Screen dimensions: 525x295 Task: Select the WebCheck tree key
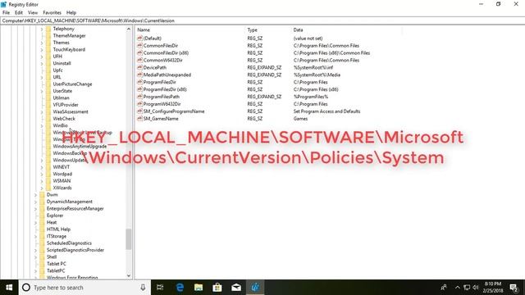(x=64, y=119)
